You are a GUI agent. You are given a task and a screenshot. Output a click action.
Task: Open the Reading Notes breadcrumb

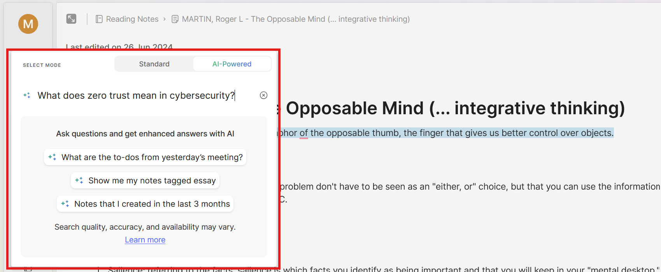(132, 19)
